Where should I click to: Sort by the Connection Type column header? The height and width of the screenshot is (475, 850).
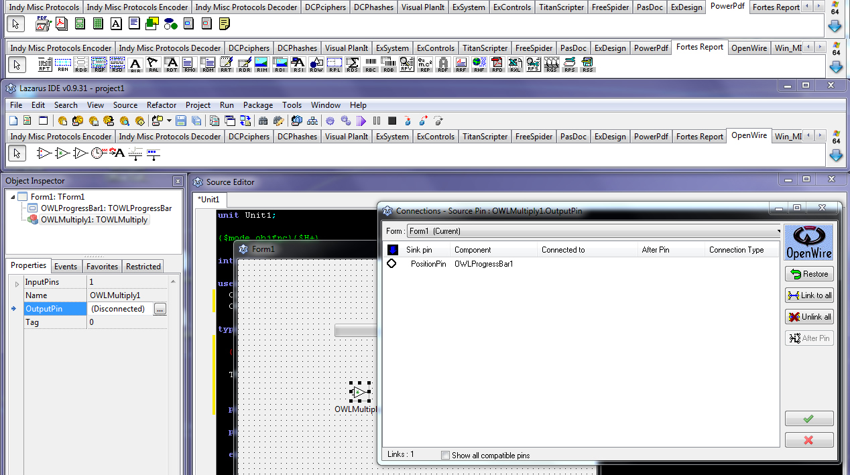(x=743, y=250)
